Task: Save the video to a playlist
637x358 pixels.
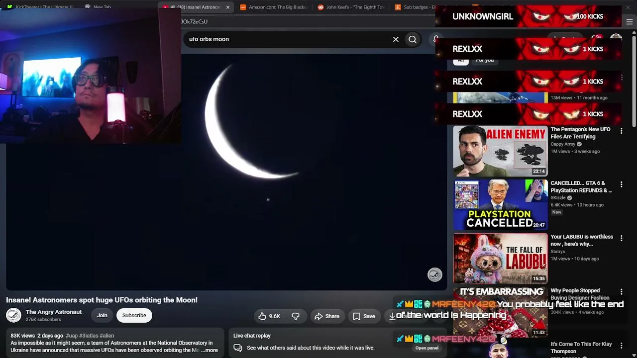Action: click(x=364, y=316)
